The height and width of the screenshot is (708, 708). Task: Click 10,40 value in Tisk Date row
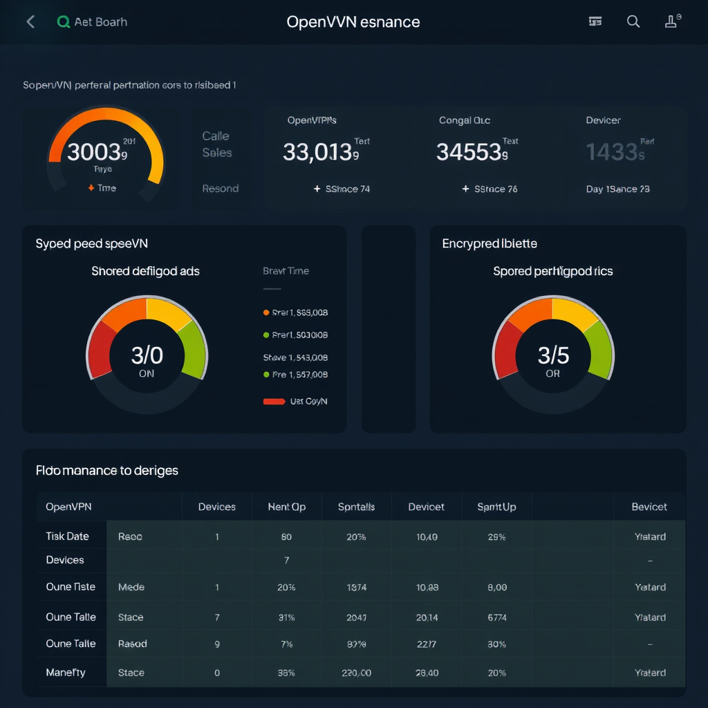coord(427,537)
